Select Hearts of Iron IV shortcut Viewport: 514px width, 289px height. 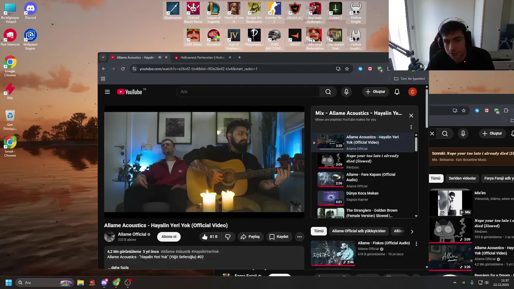(x=234, y=12)
